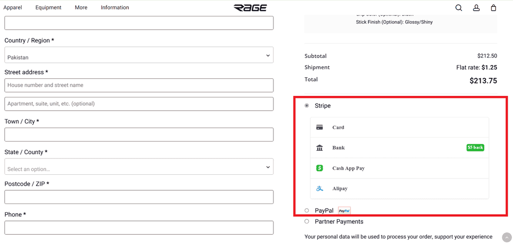This screenshot has width=513, height=243.
Task: Click the RAGE logo
Action: point(250,8)
